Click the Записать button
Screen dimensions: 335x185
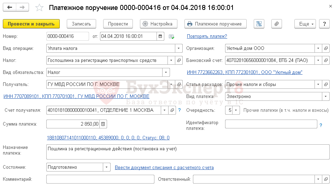click(x=81, y=24)
